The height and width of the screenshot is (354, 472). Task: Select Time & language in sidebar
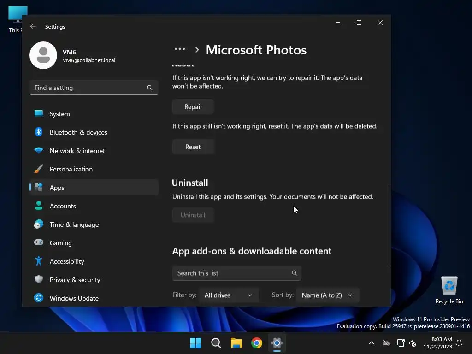(x=94, y=224)
